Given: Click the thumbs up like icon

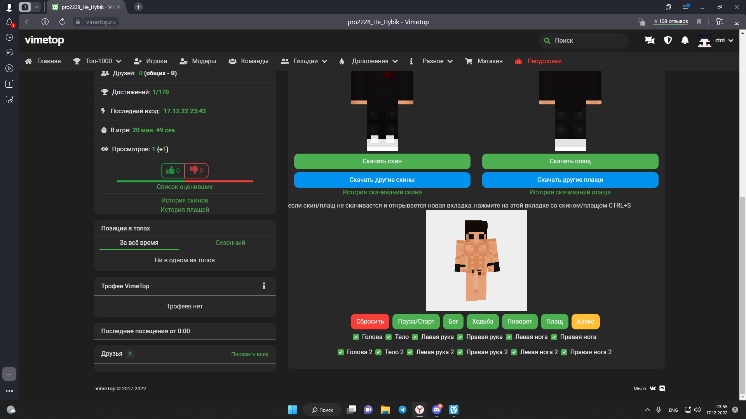Looking at the screenshot, I should pos(171,170).
